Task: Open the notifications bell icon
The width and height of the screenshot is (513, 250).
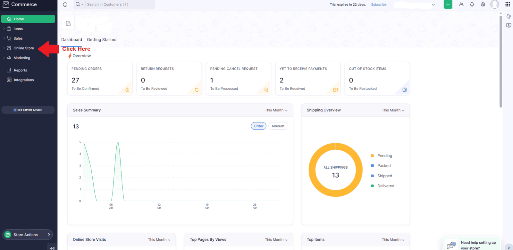Action: coord(472,4)
